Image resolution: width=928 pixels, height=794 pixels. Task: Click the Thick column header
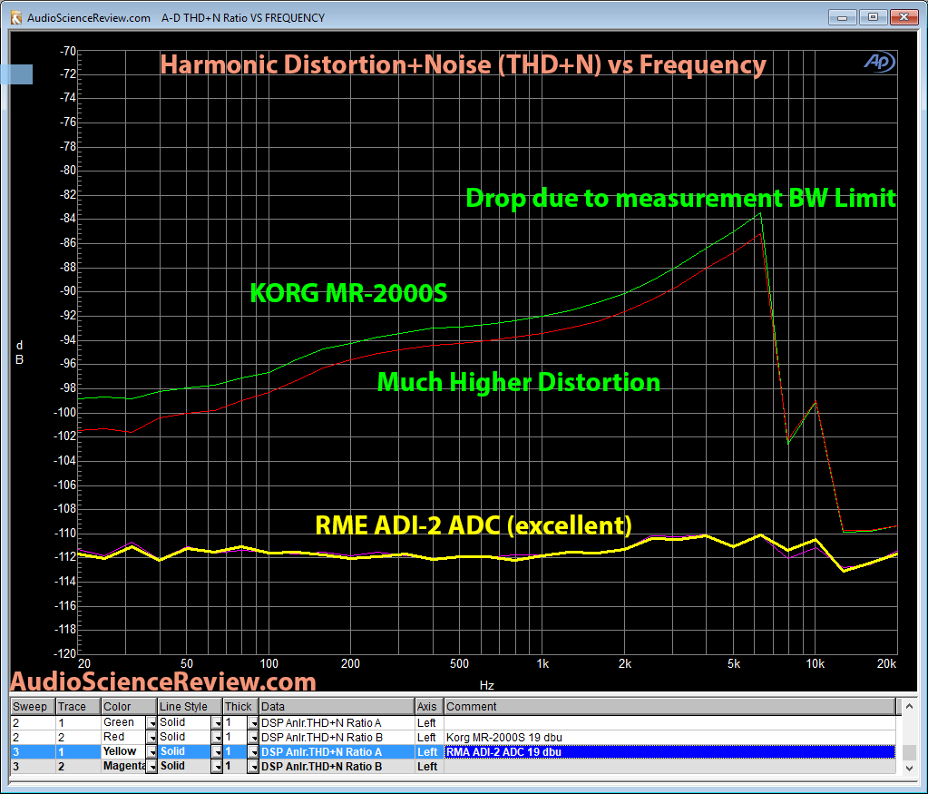[240, 706]
